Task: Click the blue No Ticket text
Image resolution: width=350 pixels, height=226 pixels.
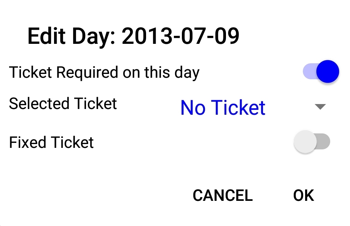Action: pos(223,107)
